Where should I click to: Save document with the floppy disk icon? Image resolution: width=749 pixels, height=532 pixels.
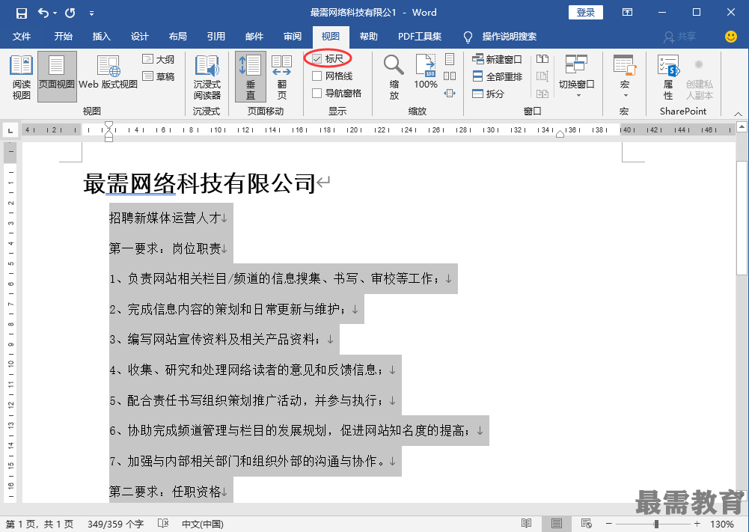[22, 13]
